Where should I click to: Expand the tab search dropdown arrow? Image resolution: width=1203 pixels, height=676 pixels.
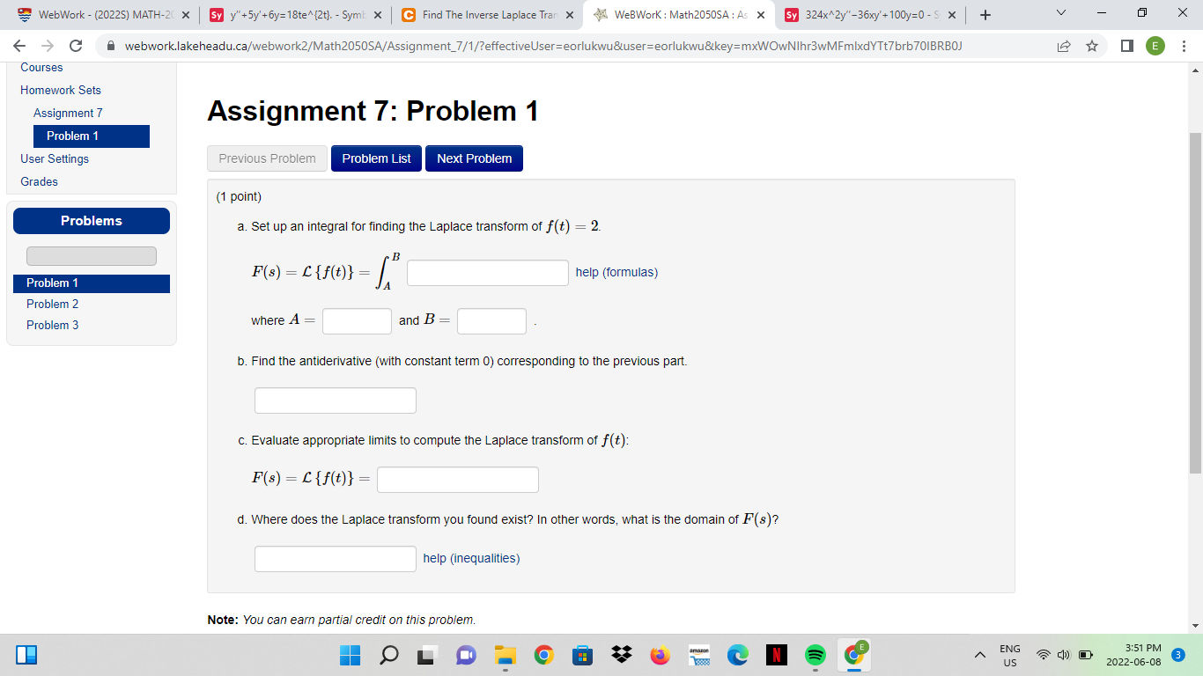click(x=1059, y=15)
